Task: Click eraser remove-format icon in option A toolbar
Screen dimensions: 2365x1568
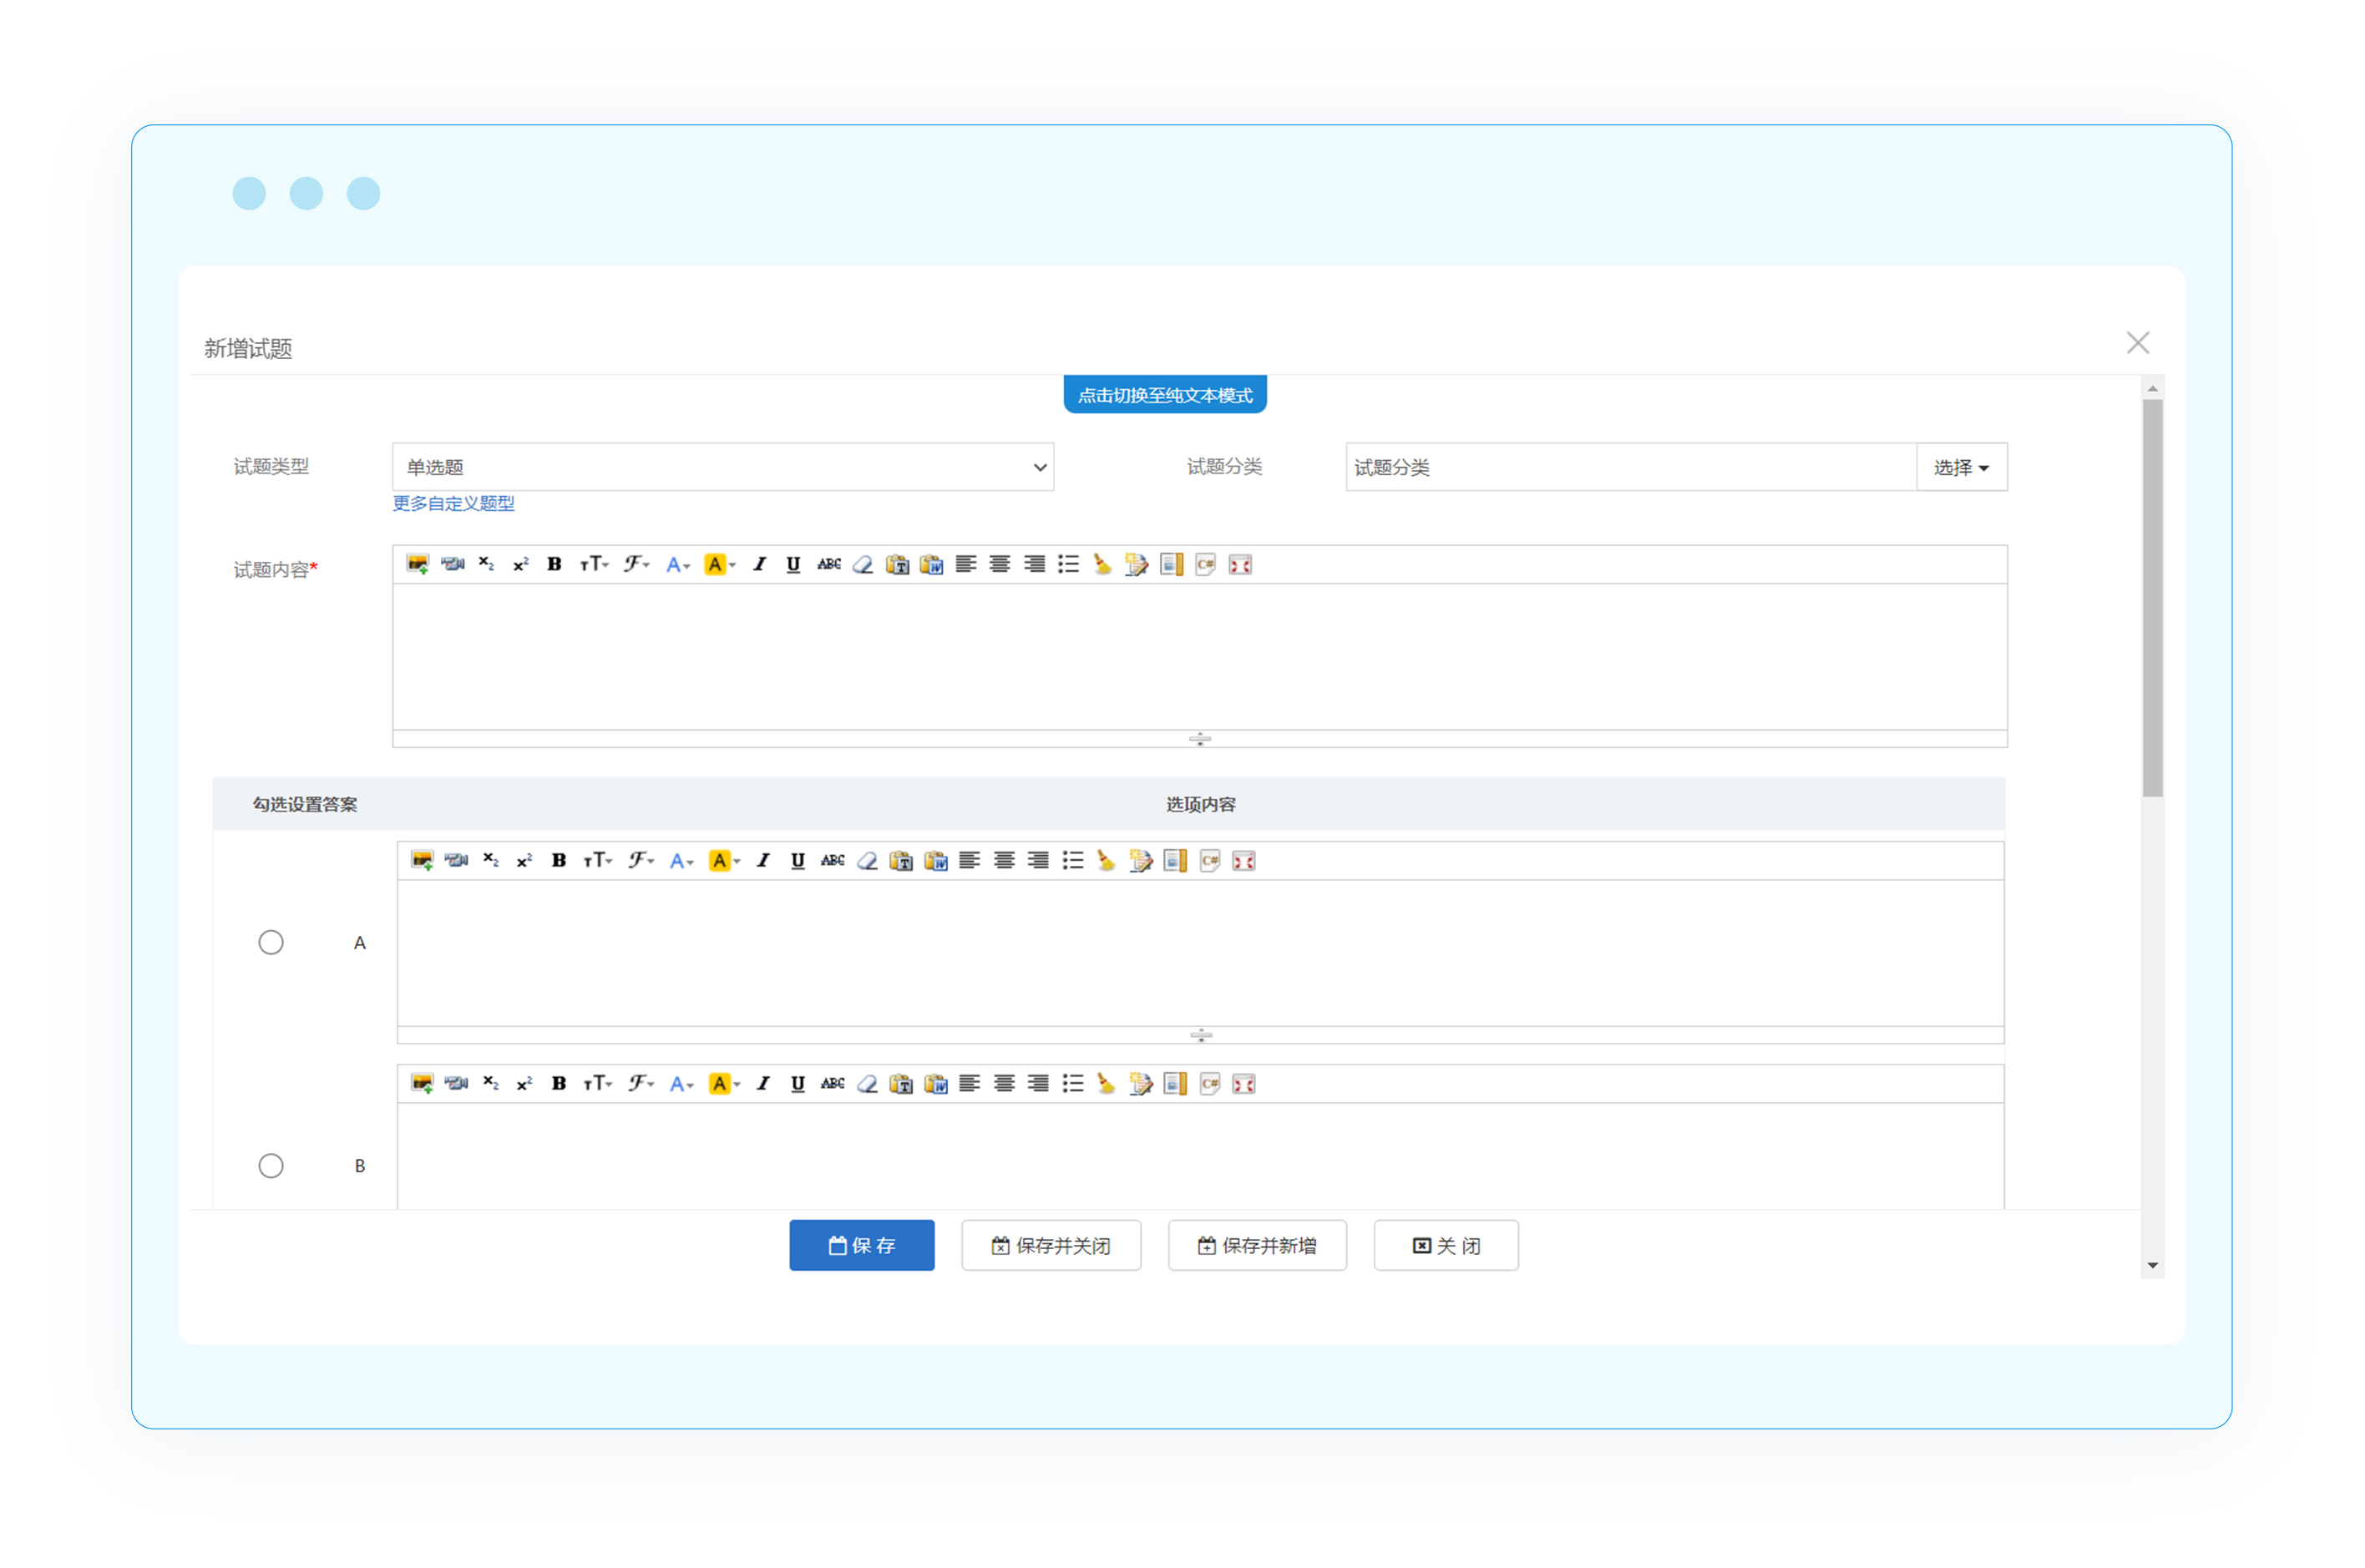Action: pyautogui.click(x=867, y=860)
